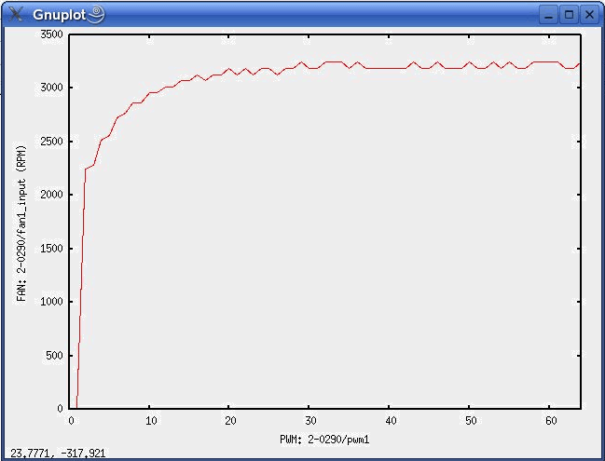Click the 60 tick label on the x-axis
Image resolution: width=605 pixels, height=461 pixels.
[x=549, y=420]
